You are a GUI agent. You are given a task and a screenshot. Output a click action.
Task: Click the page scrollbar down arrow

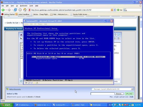[x=141, y=98]
